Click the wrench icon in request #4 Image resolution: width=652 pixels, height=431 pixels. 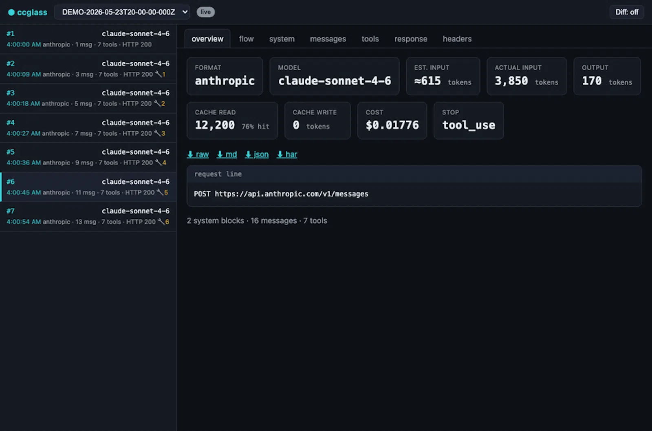(157, 133)
